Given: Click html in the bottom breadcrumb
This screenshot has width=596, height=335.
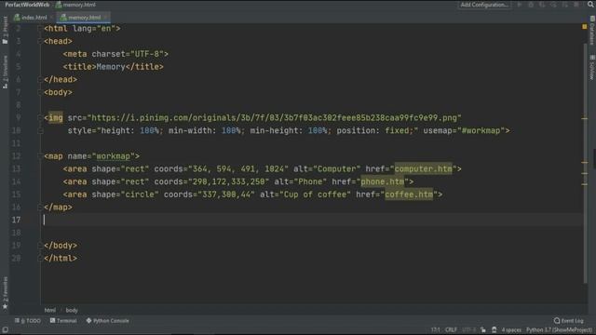Looking at the screenshot, I should pos(49,310).
